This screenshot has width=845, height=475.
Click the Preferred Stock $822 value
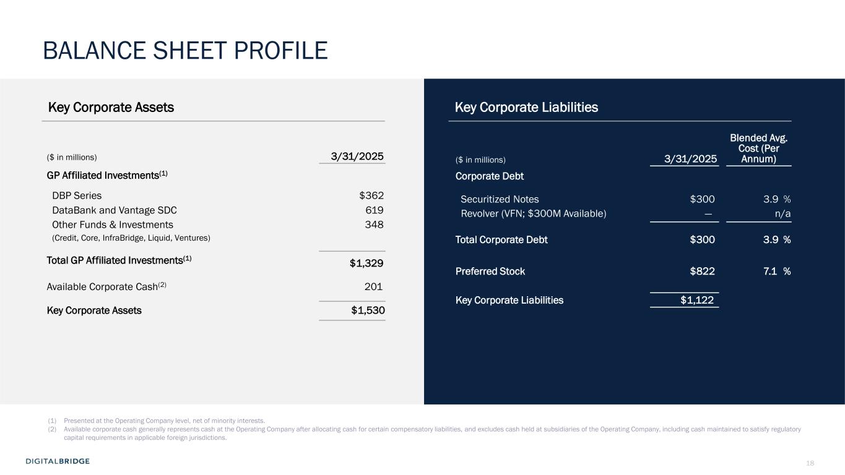(702, 271)
